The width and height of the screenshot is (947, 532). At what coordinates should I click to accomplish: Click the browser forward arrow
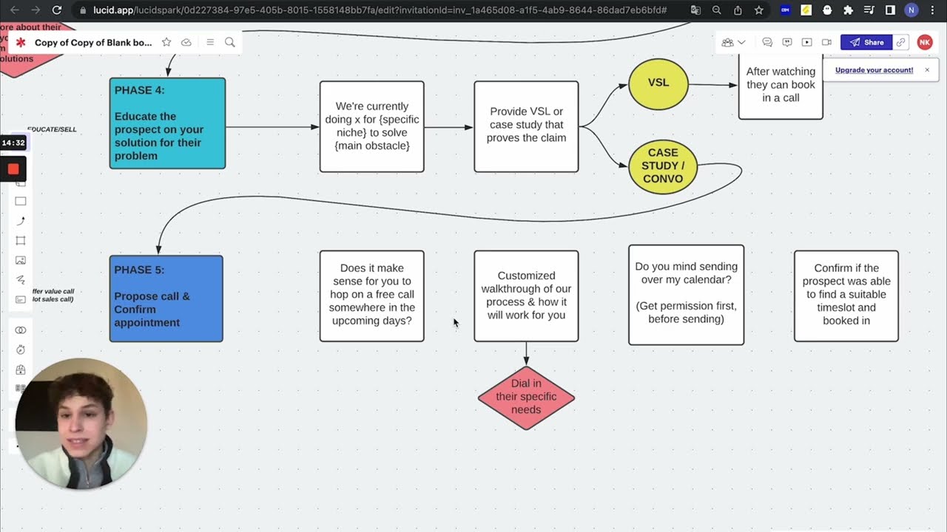tap(36, 10)
